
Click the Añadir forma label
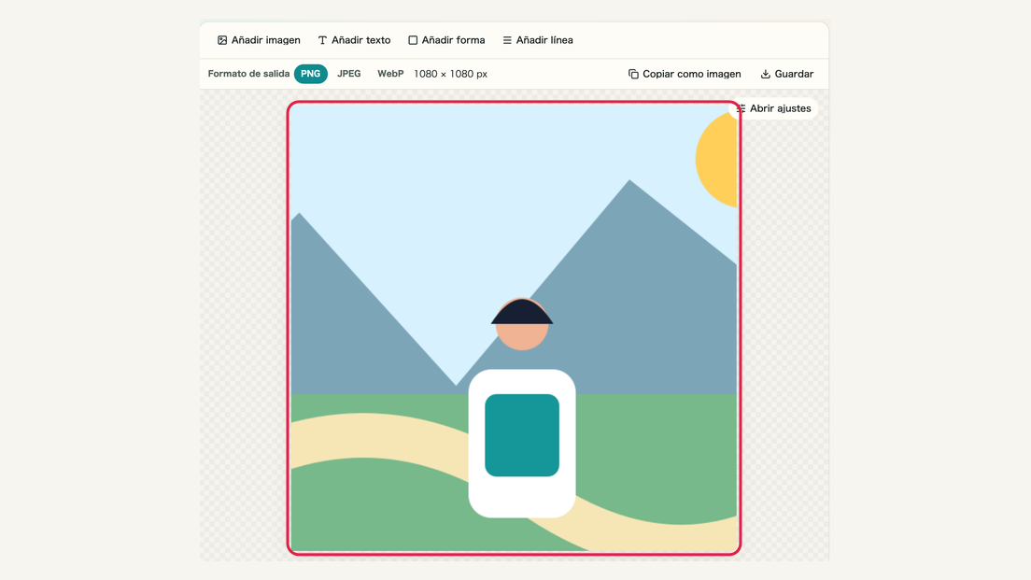tap(453, 40)
